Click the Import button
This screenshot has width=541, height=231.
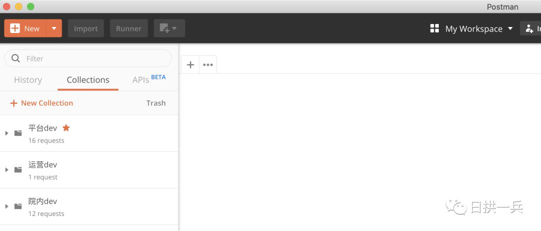pos(86,28)
